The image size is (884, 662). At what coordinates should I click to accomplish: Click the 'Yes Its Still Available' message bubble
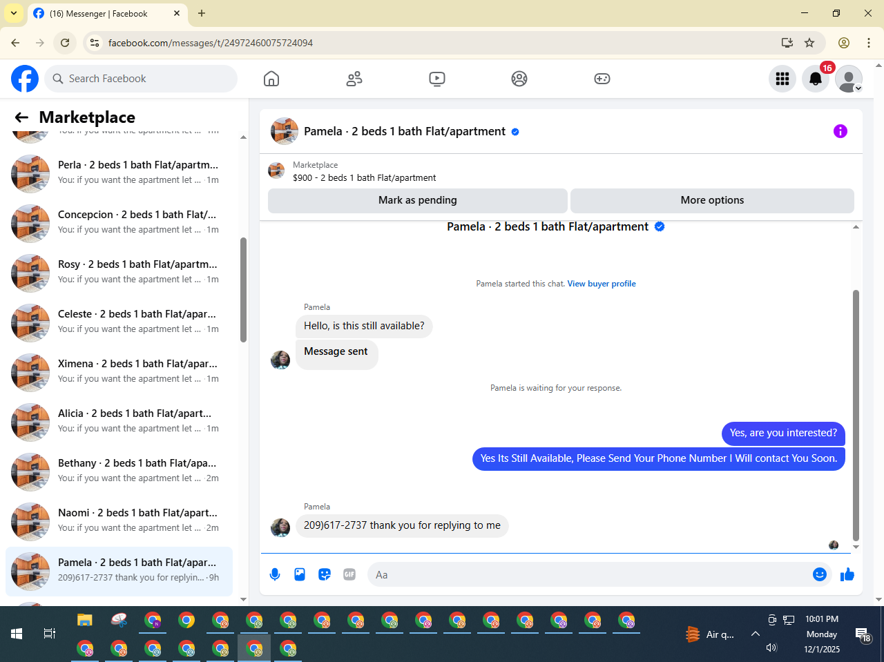click(x=659, y=458)
